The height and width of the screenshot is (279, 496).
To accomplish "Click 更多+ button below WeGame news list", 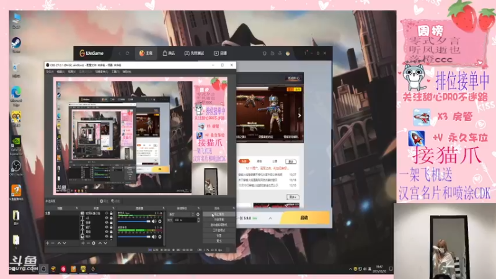I will [293, 197].
